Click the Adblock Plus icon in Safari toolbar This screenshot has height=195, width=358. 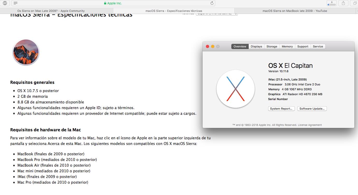(x=5, y=3)
